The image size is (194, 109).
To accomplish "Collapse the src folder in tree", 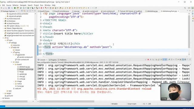I will pos(3,38).
